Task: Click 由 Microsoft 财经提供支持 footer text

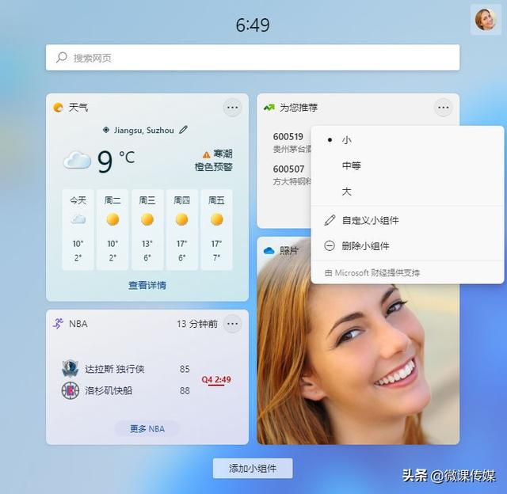Action: point(372,273)
